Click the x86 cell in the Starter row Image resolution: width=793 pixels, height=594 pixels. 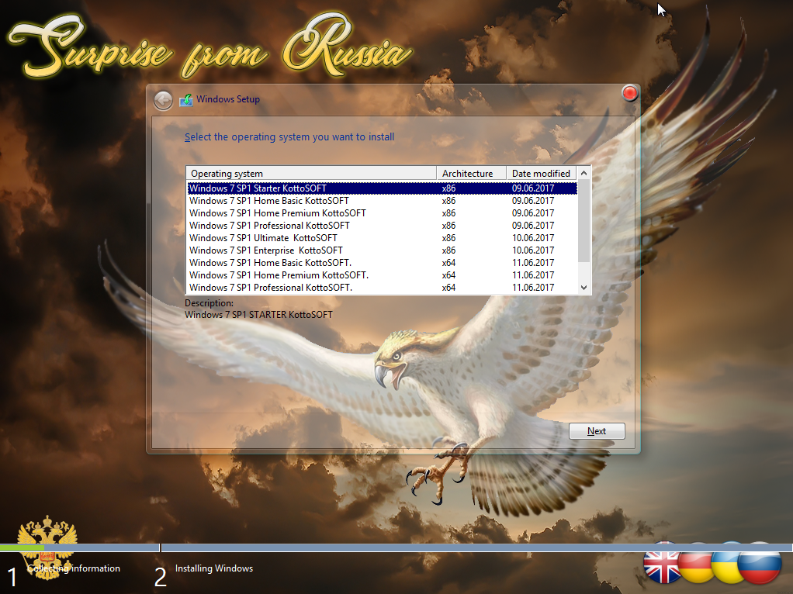click(x=448, y=188)
